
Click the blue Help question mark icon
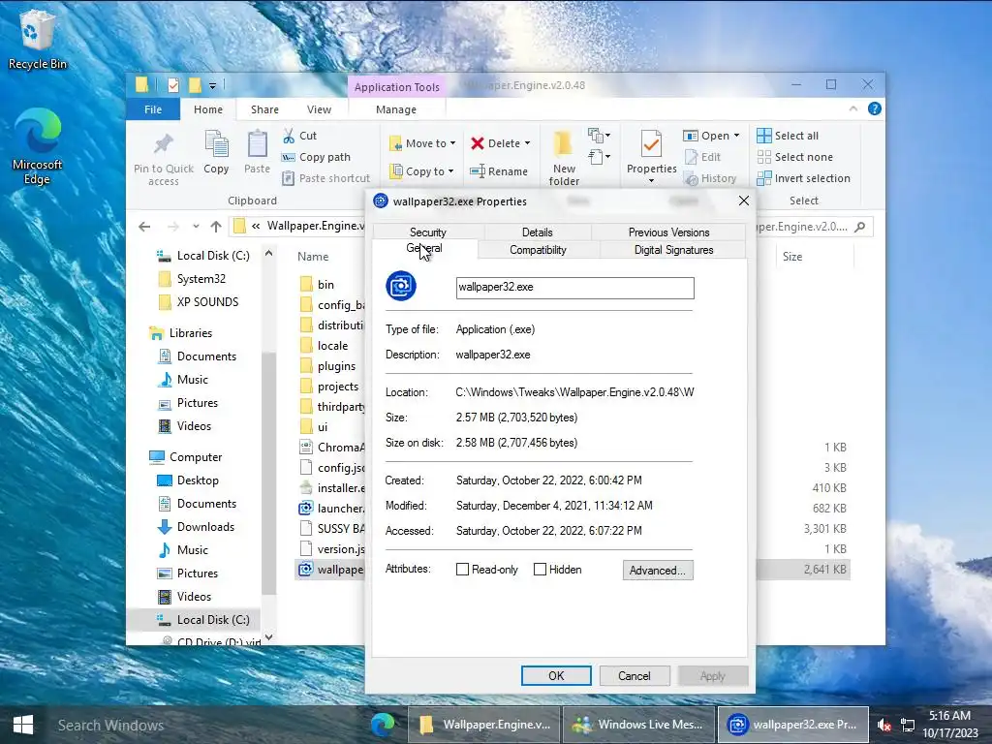coord(875,108)
